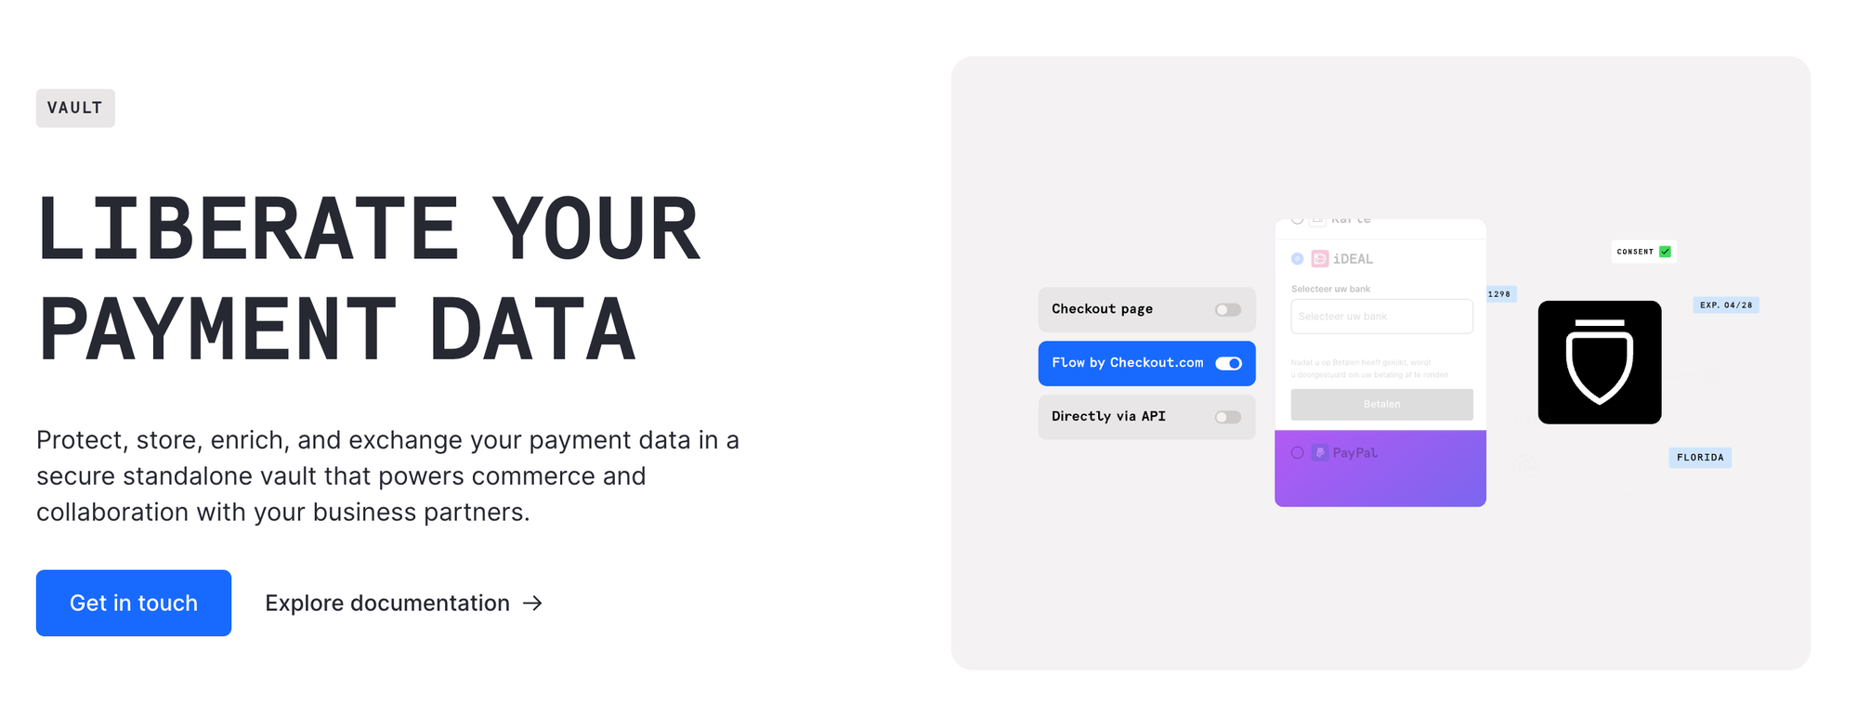The width and height of the screenshot is (1858, 728).
Task: Click the VAULT badge label
Action: click(x=74, y=108)
